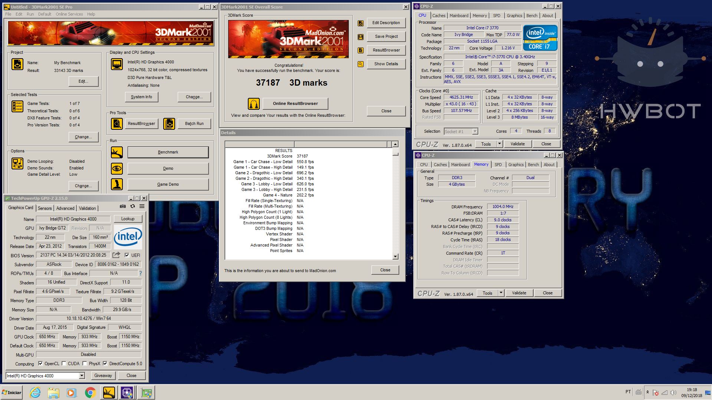Click GPU-Z refresh icon
Viewport: 712px width, 400px height.
point(132,206)
